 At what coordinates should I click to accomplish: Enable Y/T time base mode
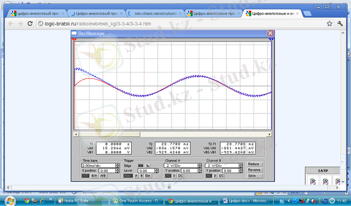pos(86,176)
